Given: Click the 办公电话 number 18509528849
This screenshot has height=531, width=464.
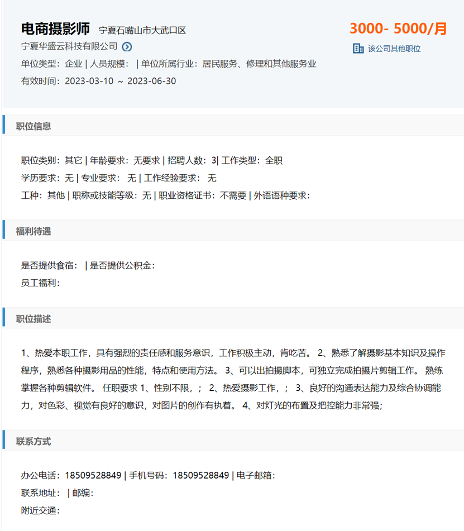Looking at the screenshot, I should (93, 476).
